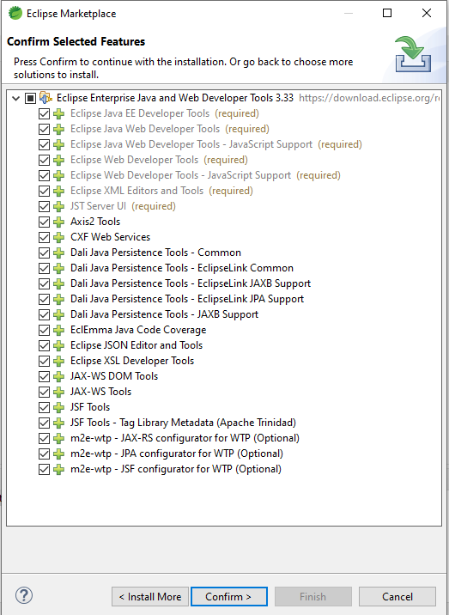Click the plus icon beside JAX-WS Tools
This screenshot has width=449, height=615.
pyautogui.click(x=59, y=392)
